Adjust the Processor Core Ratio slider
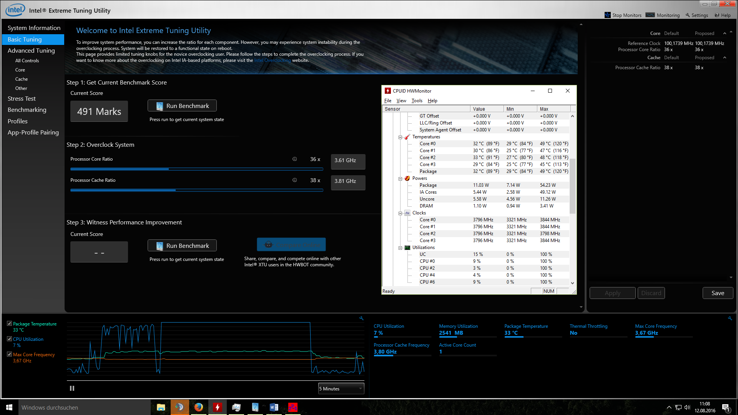The height and width of the screenshot is (415, 738). point(169,169)
